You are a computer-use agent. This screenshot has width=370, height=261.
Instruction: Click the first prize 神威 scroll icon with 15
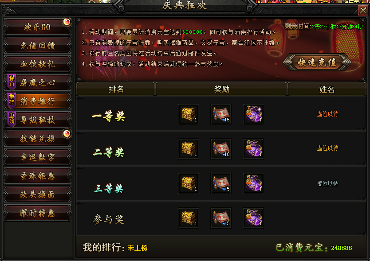point(221,114)
